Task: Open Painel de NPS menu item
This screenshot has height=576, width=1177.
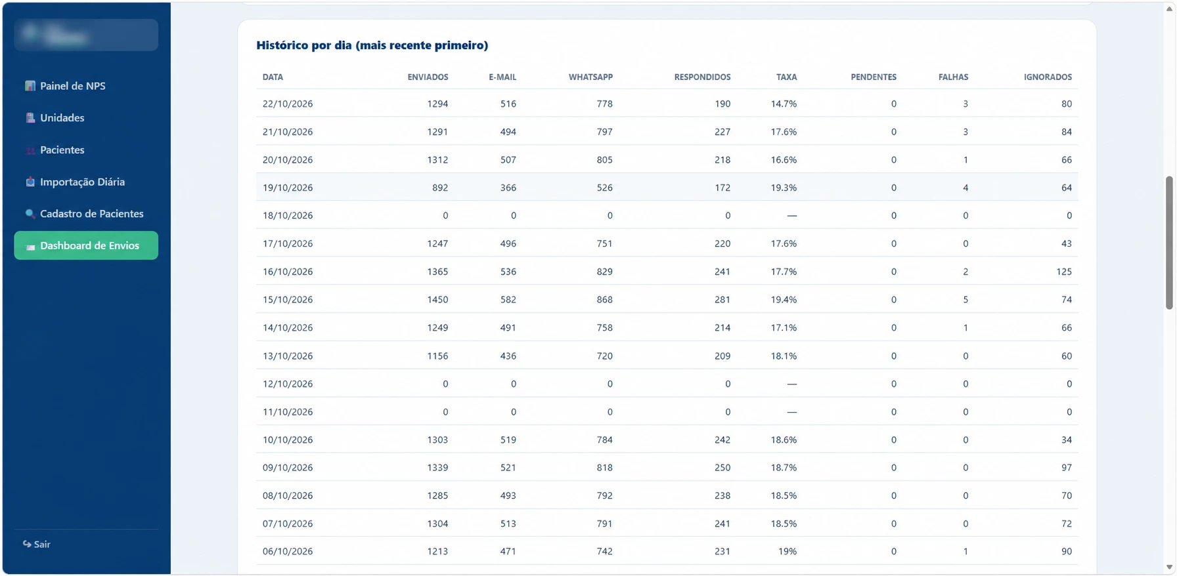Action: pos(86,86)
